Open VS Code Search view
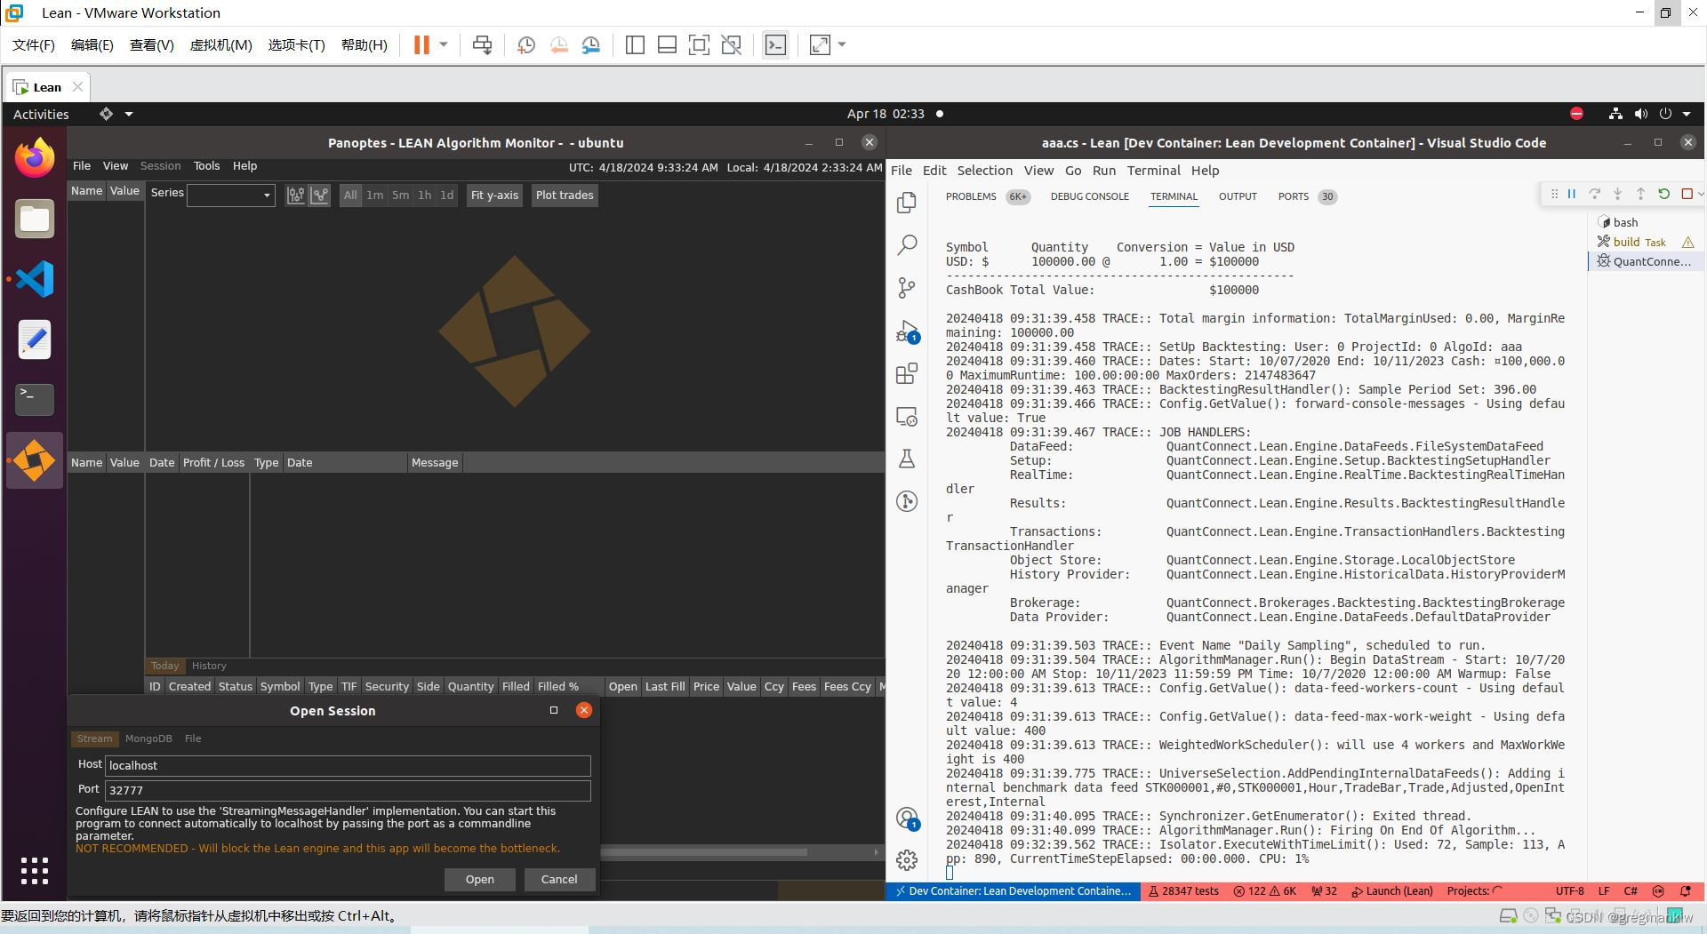The height and width of the screenshot is (934, 1707). coord(907,244)
